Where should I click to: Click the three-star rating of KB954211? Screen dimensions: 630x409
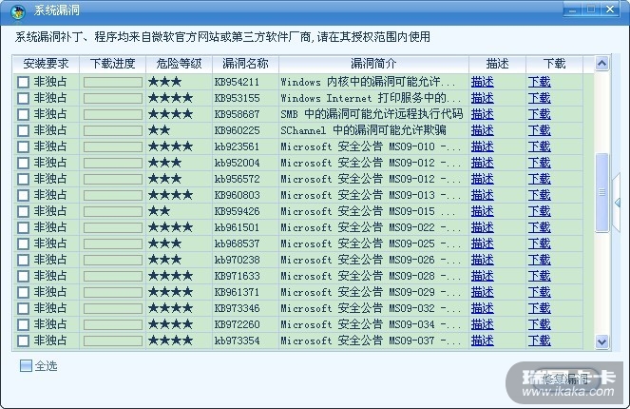point(164,82)
